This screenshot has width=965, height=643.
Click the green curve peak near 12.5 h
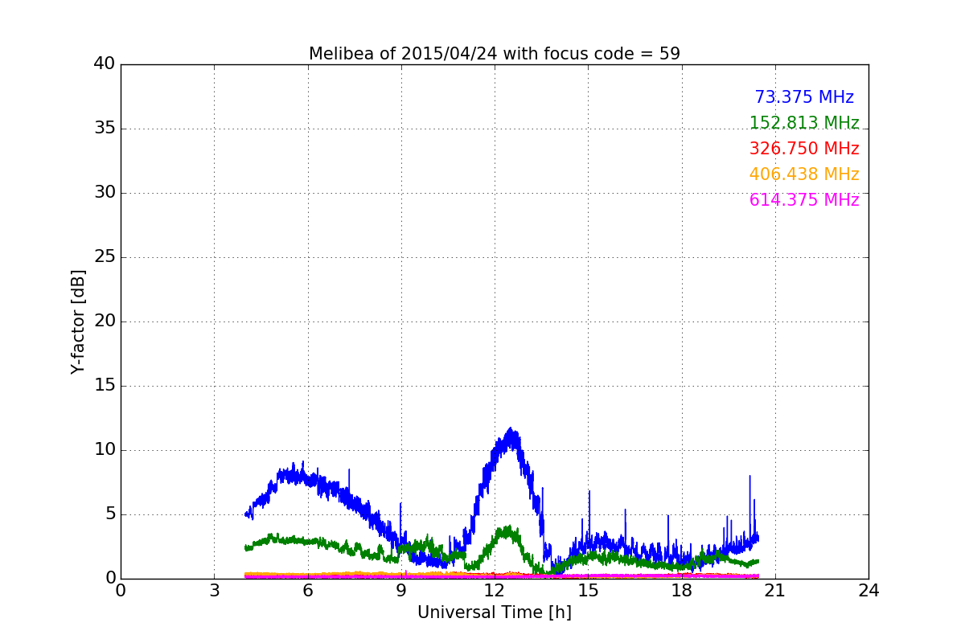(507, 530)
